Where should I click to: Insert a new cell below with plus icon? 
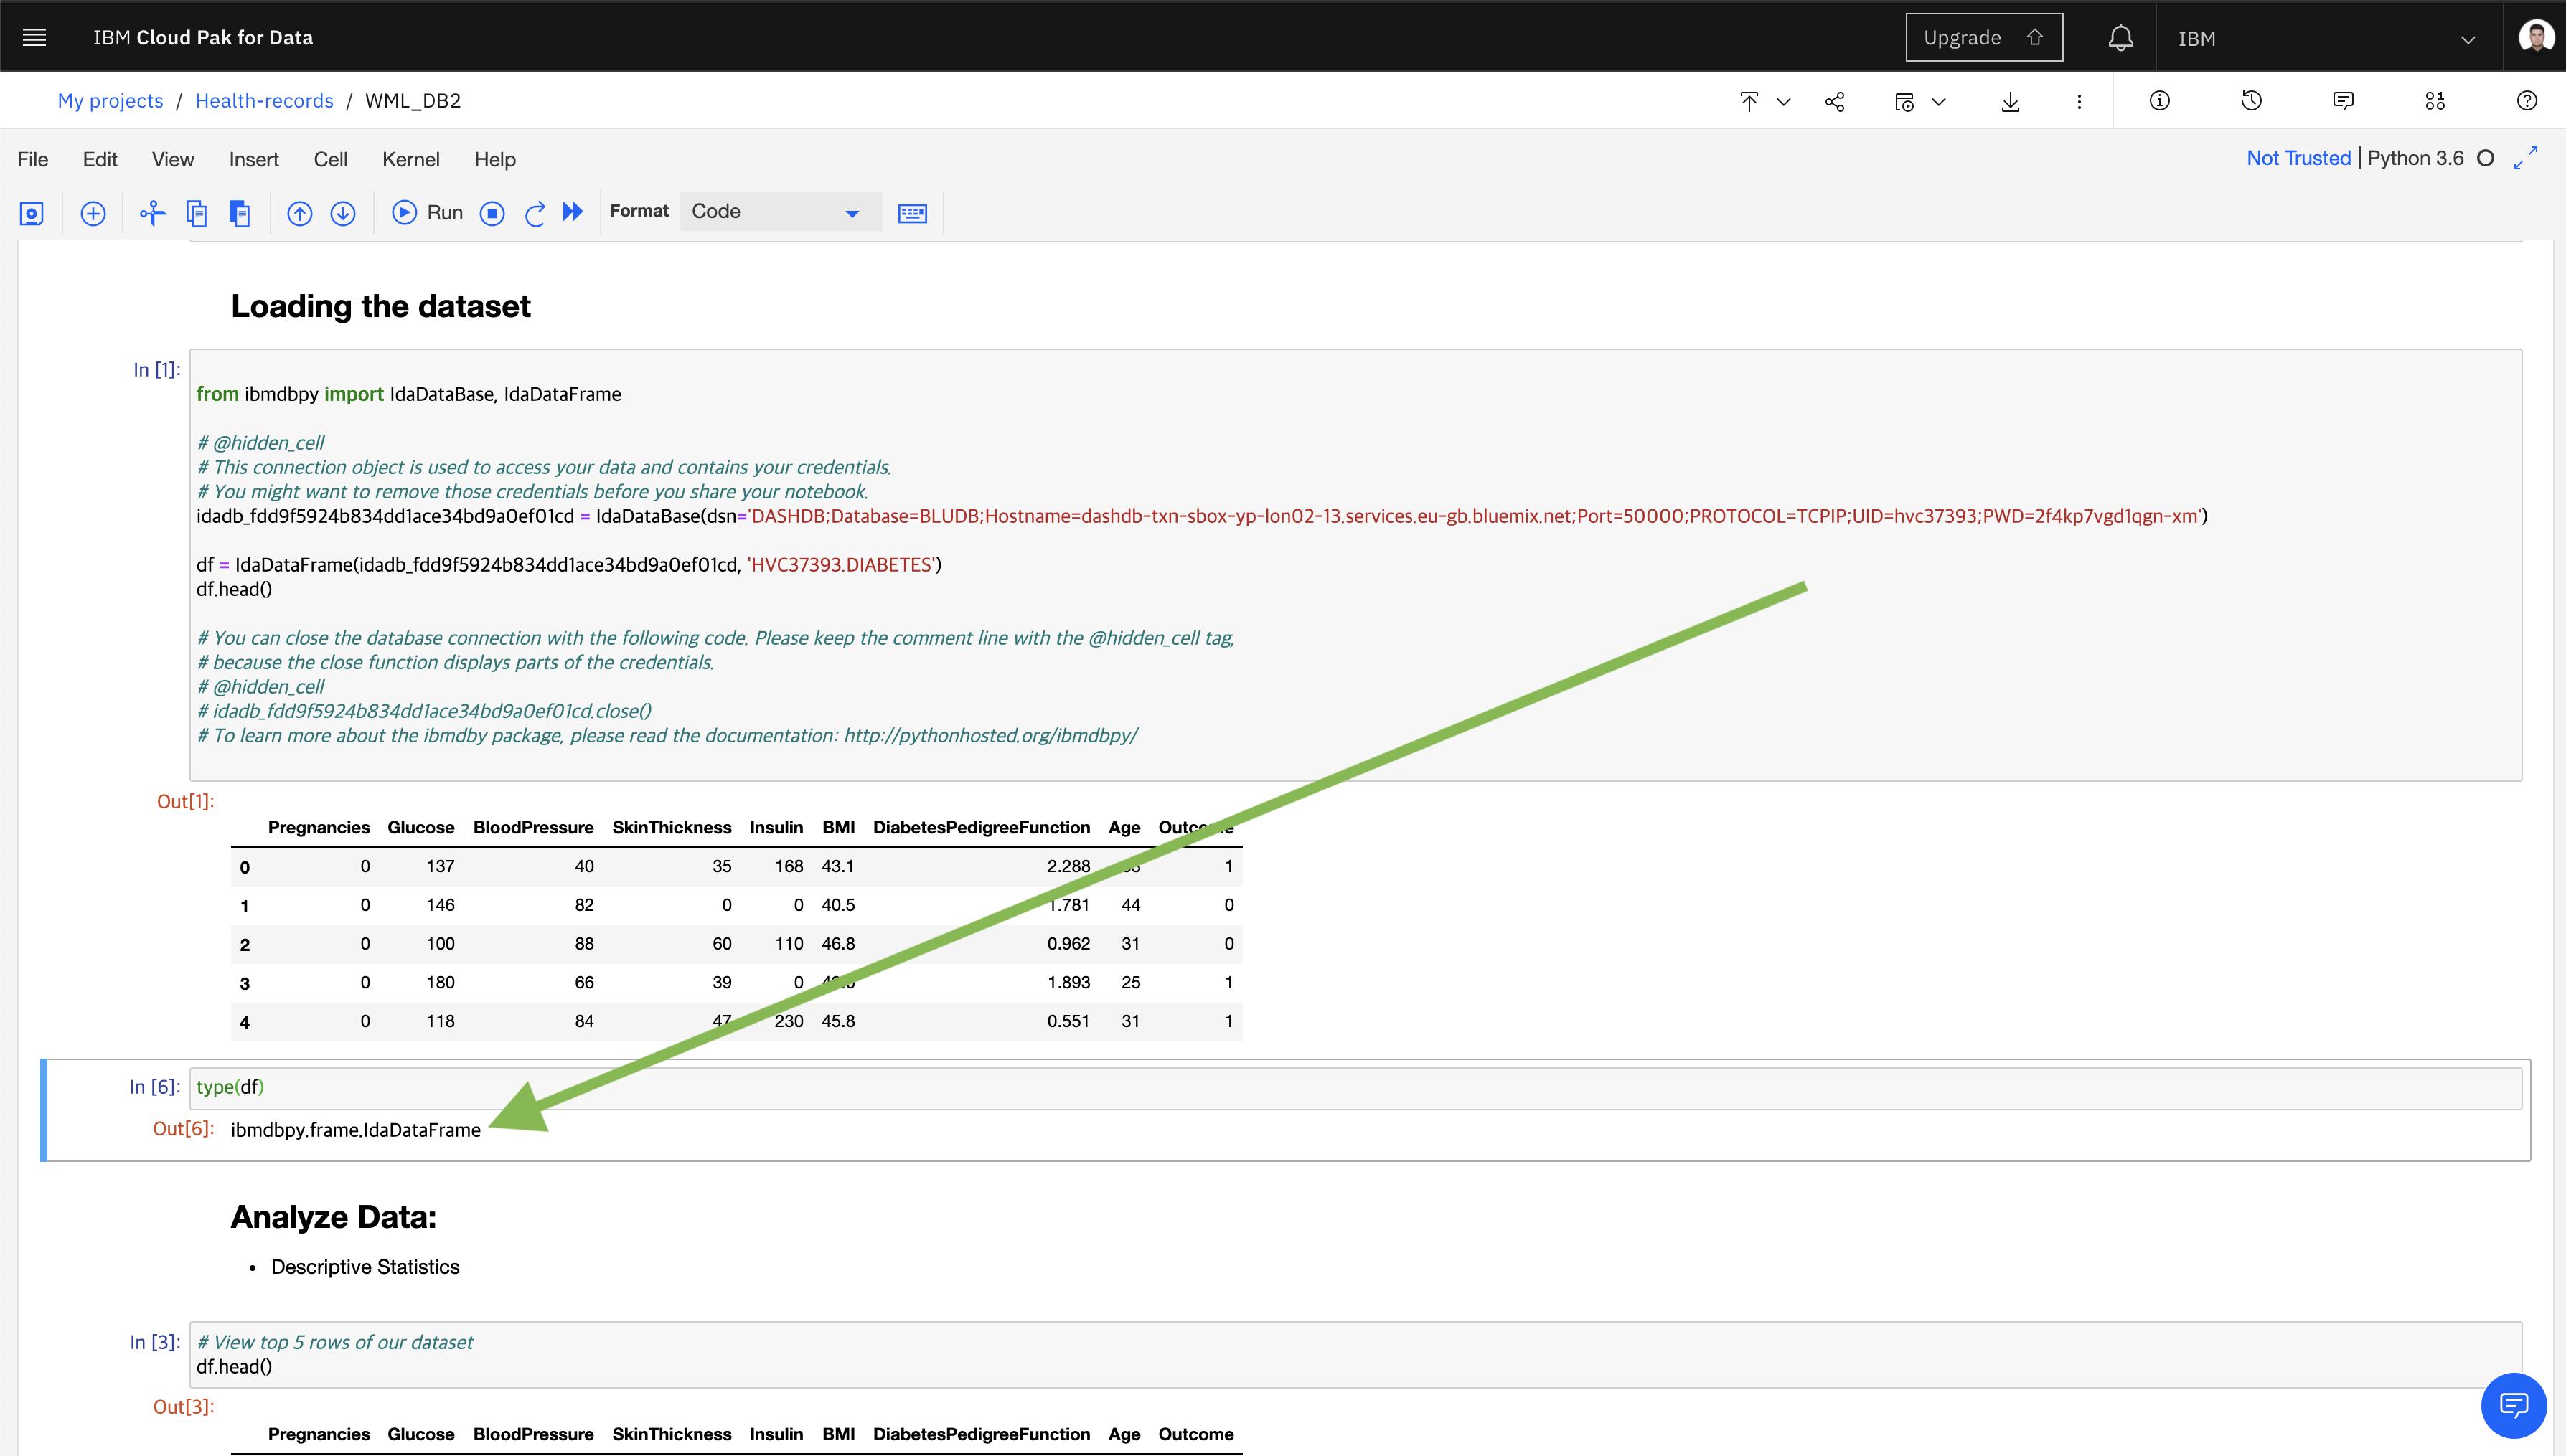[93, 213]
